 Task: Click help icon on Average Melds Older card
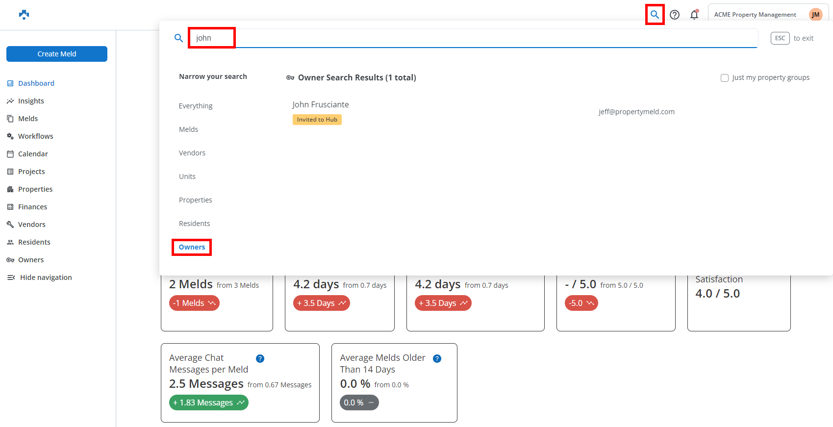click(x=437, y=358)
